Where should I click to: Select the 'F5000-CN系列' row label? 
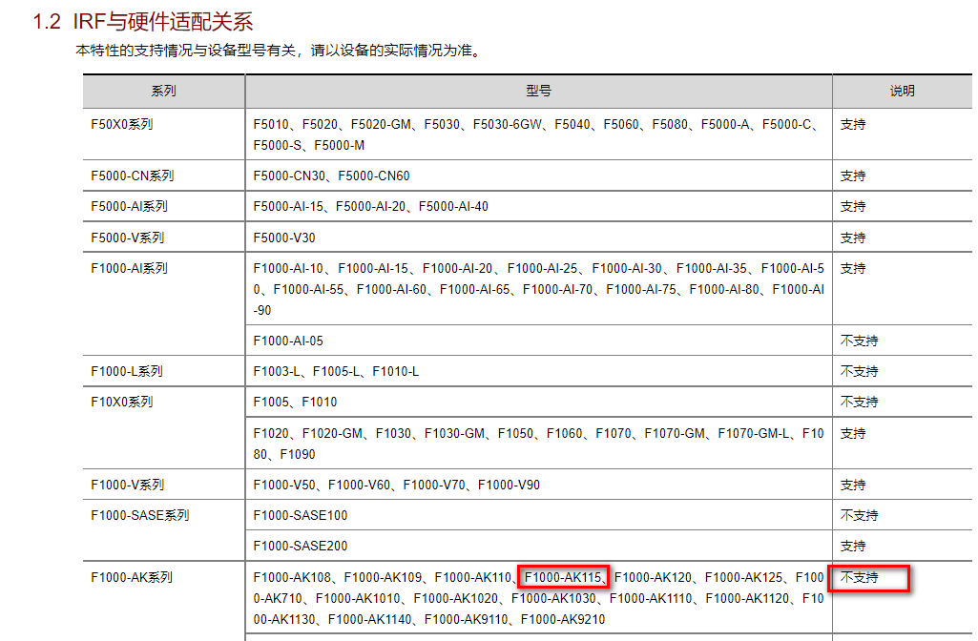pos(133,176)
